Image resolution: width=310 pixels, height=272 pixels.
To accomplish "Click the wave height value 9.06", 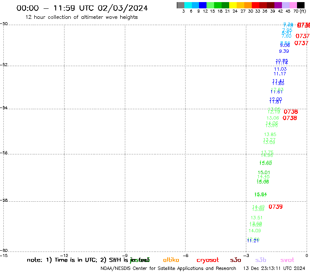I will (x=285, y=45).
